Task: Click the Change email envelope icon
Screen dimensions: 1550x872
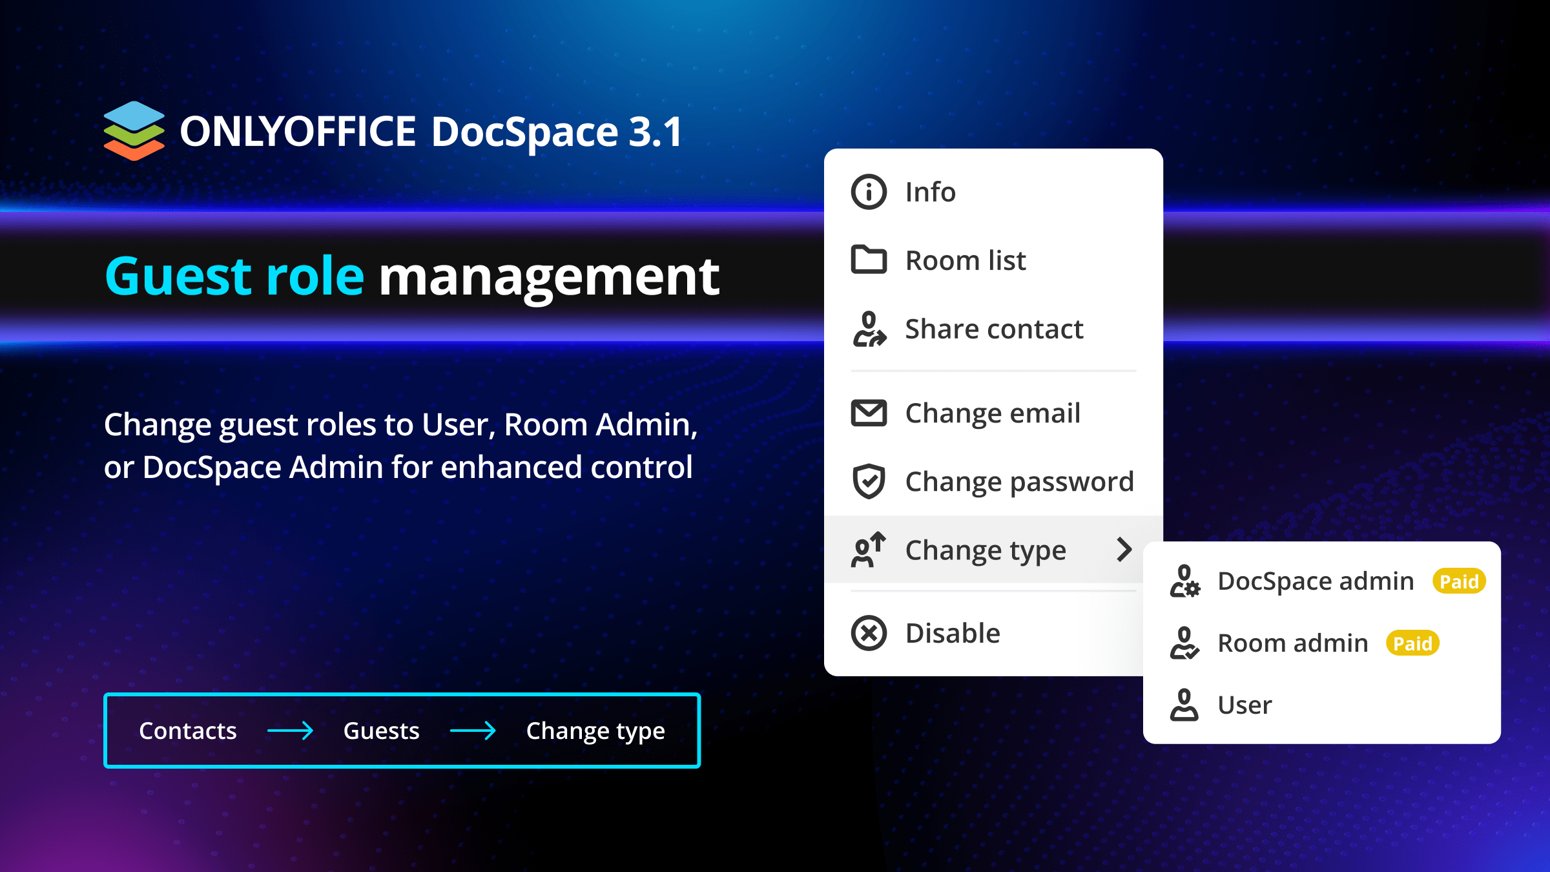Action: click(869, 413)
